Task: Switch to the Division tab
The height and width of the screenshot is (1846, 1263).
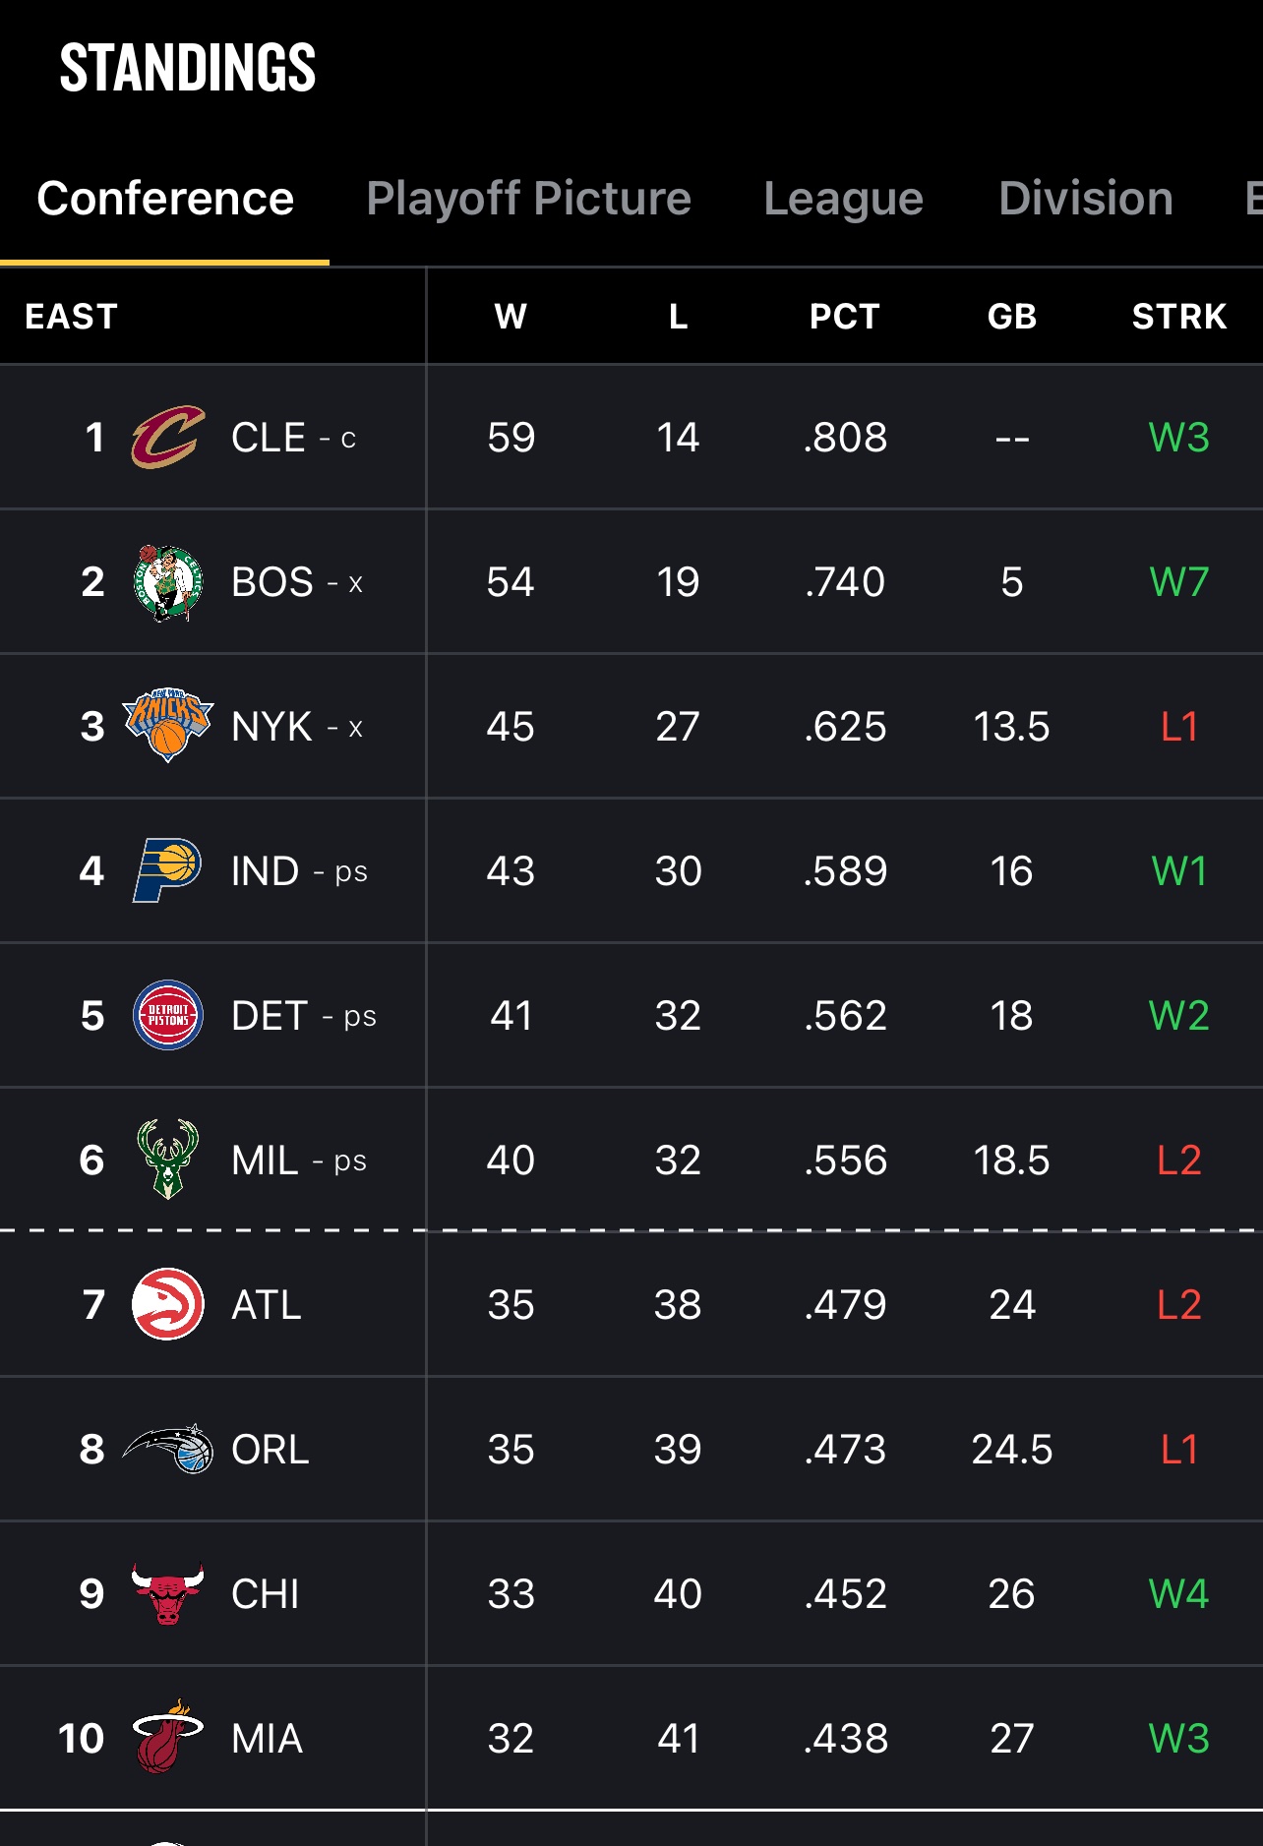Action: (x=1086, y=199)
